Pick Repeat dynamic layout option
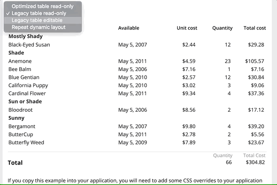This screenshot has height=185, width=277. (x=42, y=27)
